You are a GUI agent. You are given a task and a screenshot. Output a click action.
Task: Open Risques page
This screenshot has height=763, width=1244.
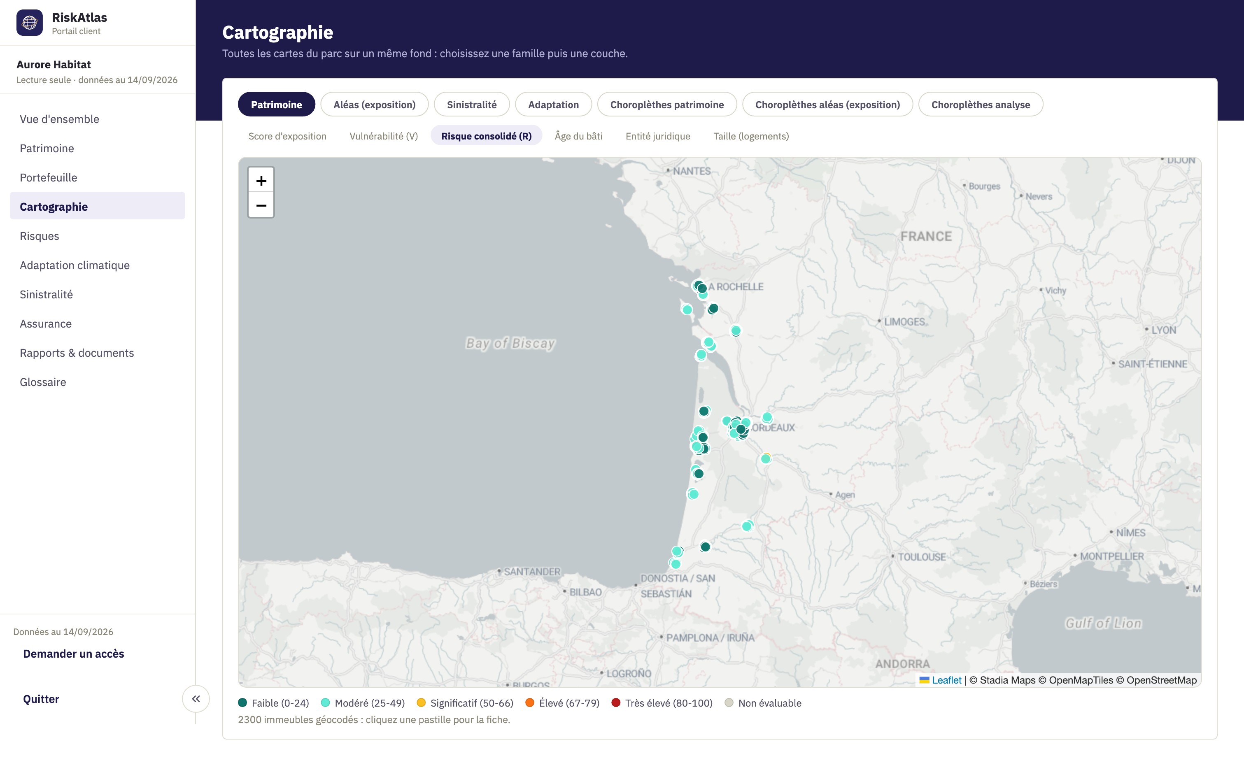point(98,236)
